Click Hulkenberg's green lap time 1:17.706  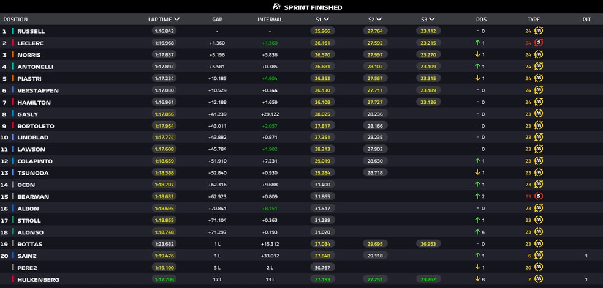(x=164, y=279)
